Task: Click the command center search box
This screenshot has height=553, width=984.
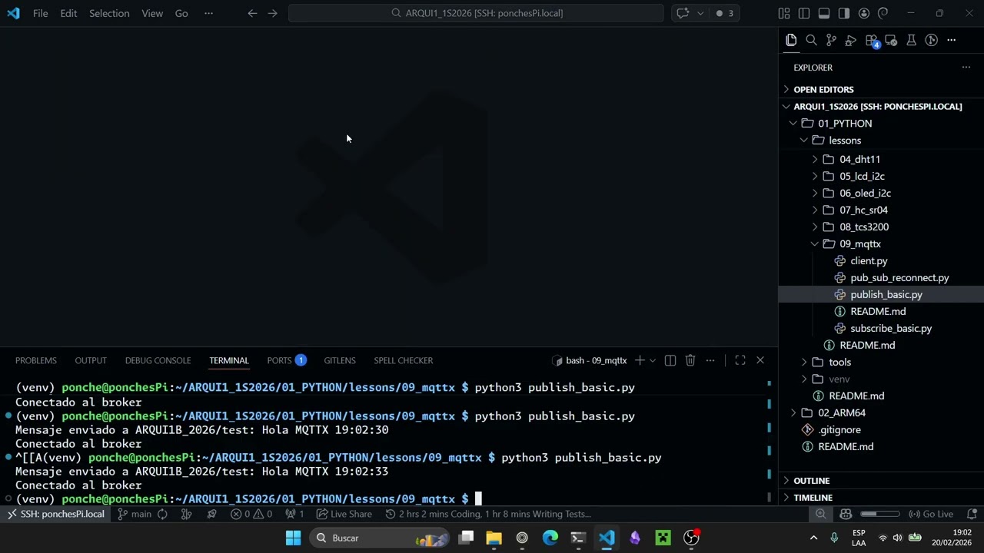Action: pos(476,13)
